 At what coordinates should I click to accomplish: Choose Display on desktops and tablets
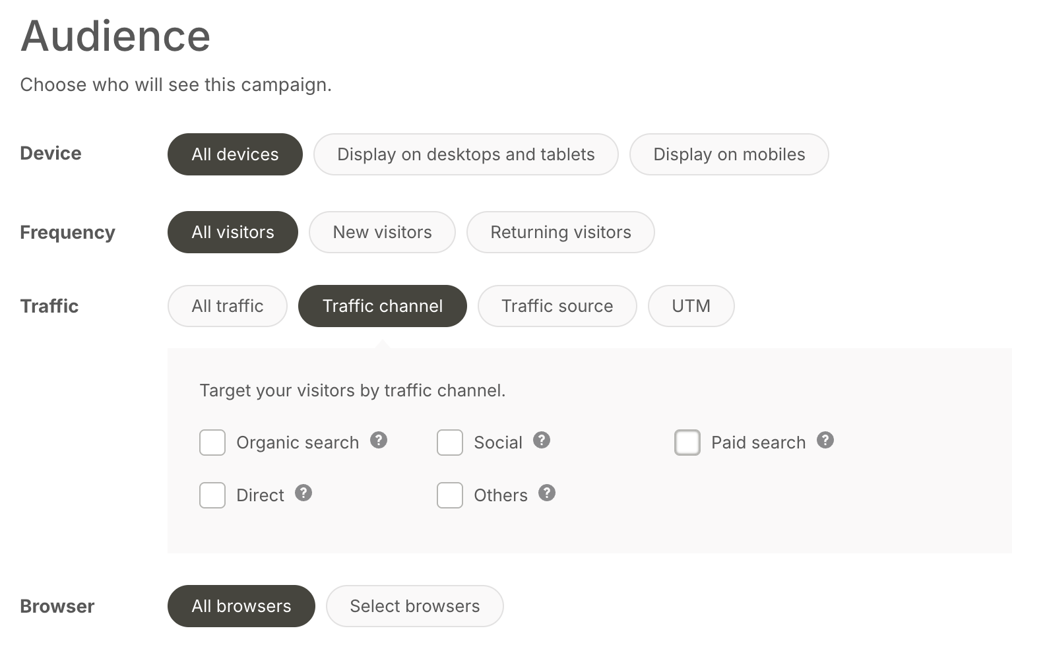tap(466, 154)
